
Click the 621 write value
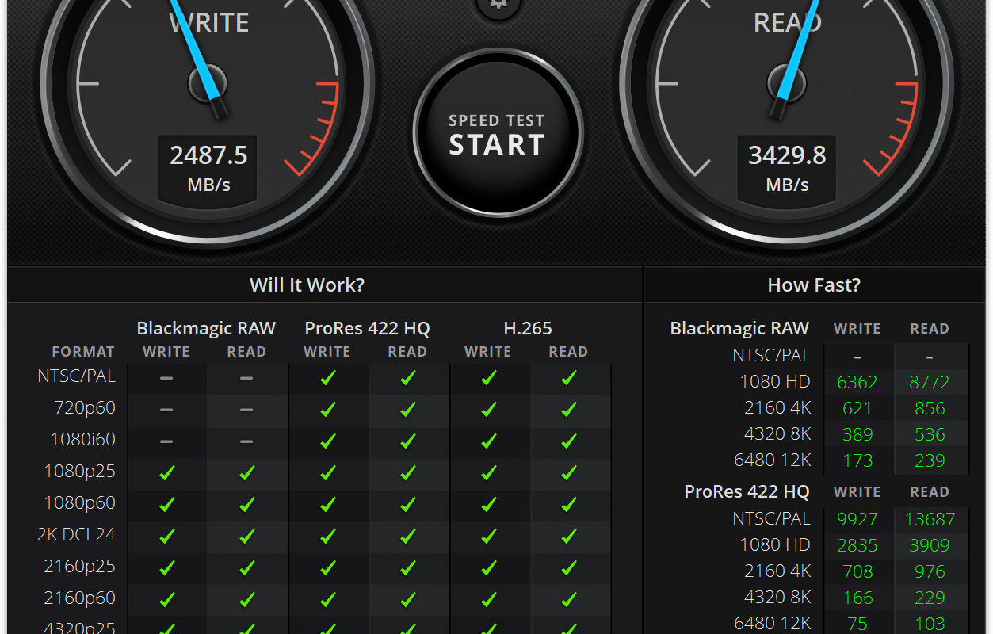(857, 409)
